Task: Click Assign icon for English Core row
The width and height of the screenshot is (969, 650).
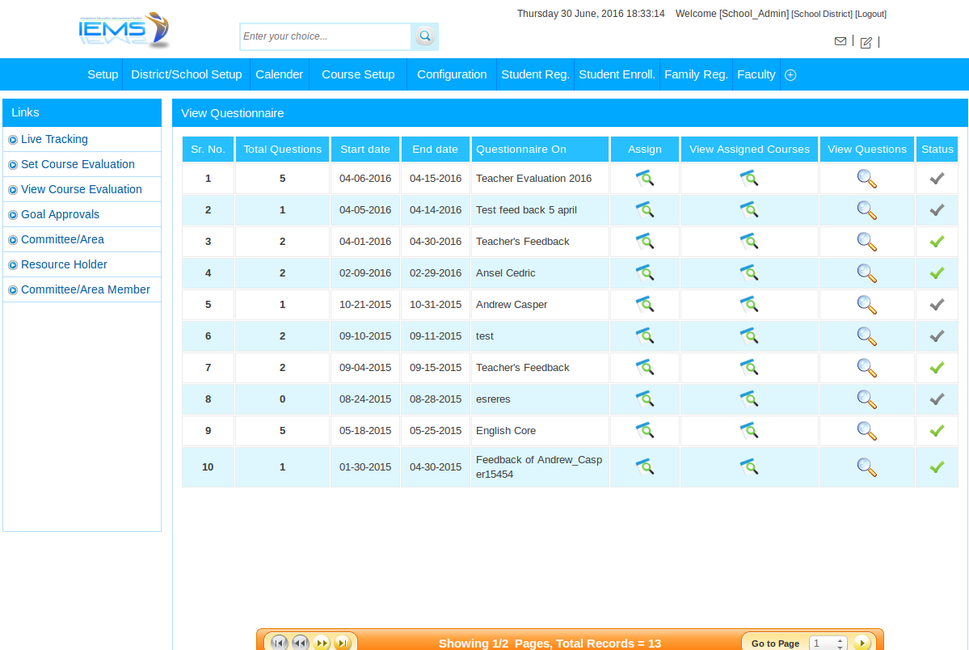Action: pyautogui.click(x=645, y=431)
